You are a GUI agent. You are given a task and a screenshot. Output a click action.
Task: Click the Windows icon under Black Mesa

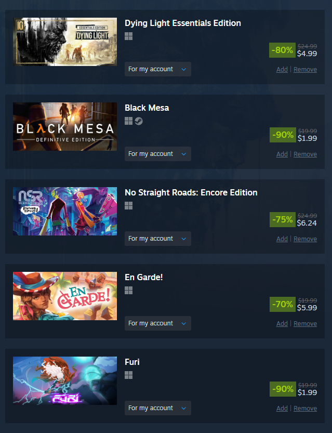click(x=129, y=121)
